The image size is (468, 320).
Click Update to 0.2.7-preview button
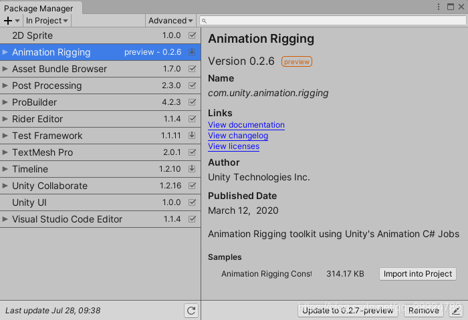[348, 311]
